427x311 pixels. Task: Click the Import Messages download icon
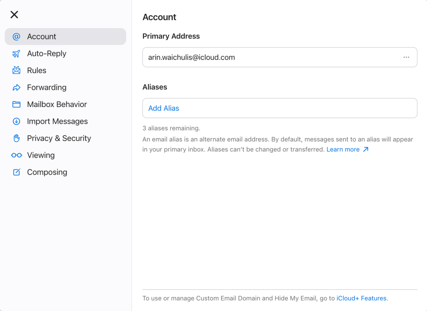(16, 121)
